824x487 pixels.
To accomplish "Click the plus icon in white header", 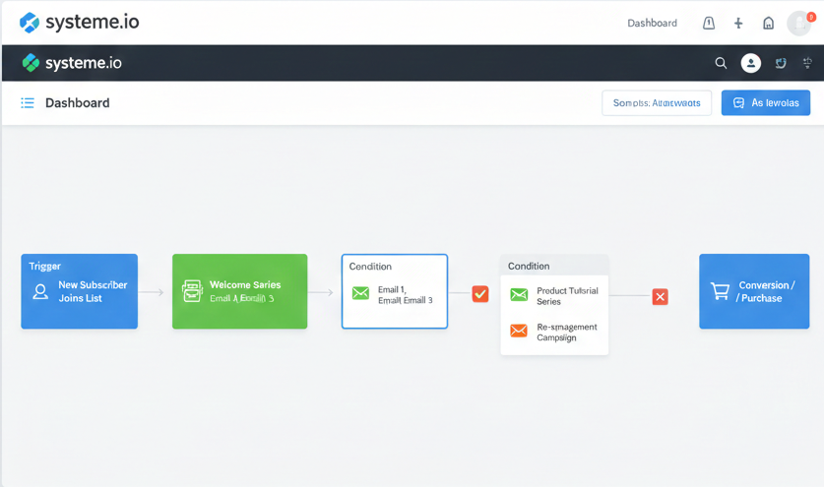I will pos(738,23).
